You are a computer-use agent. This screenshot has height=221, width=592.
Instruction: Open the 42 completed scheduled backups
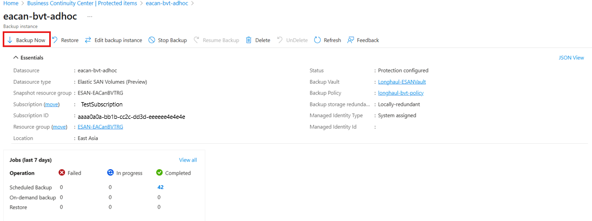point(161,187)
